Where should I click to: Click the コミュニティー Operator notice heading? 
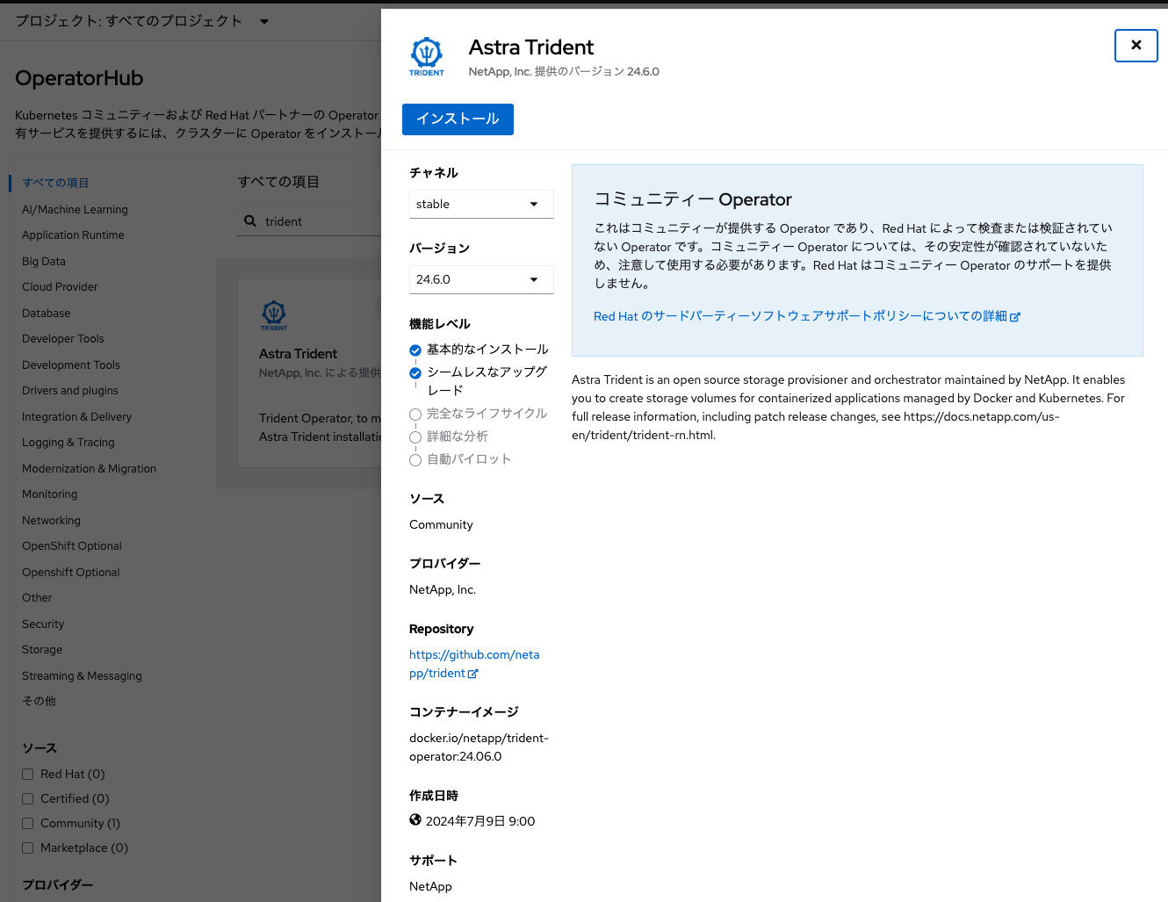693,199
